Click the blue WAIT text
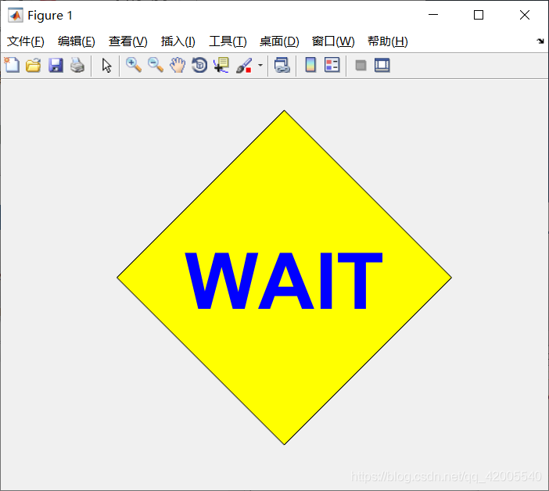The image size is (549, 491). pyautogui.click(x=284, y=281)
